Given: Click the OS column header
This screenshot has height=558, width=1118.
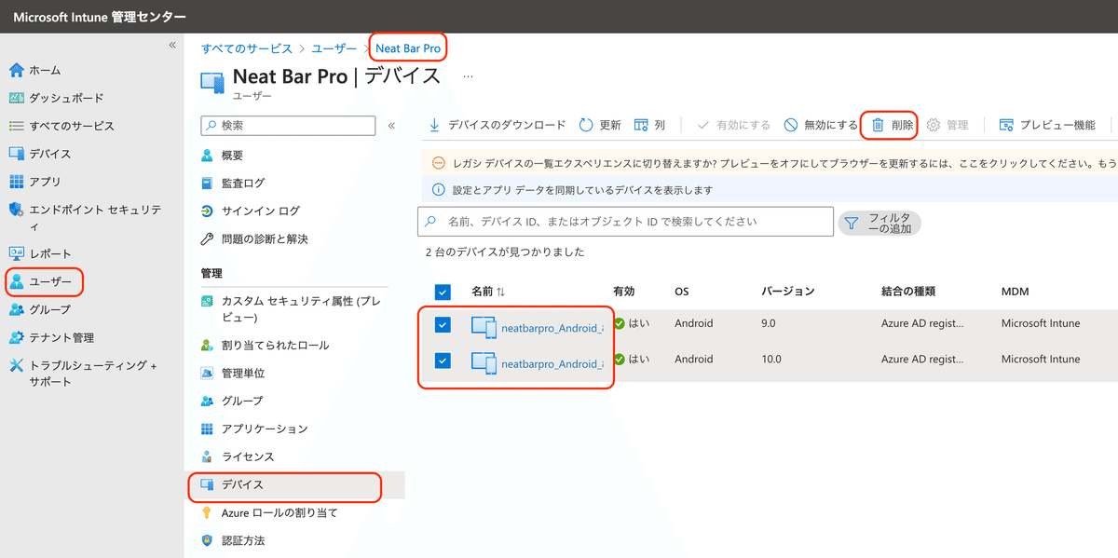Looking at the screenshot, I should pyautogui.click(x=682, y=292).
